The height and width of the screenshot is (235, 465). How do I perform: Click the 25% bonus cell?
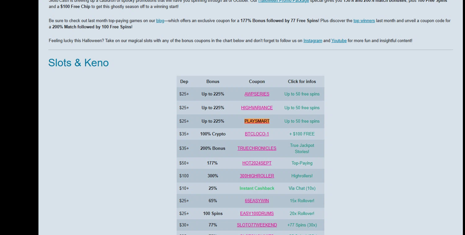(213, 188)
